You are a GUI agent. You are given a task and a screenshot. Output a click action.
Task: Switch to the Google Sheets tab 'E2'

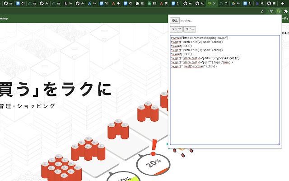click(152, 3)
